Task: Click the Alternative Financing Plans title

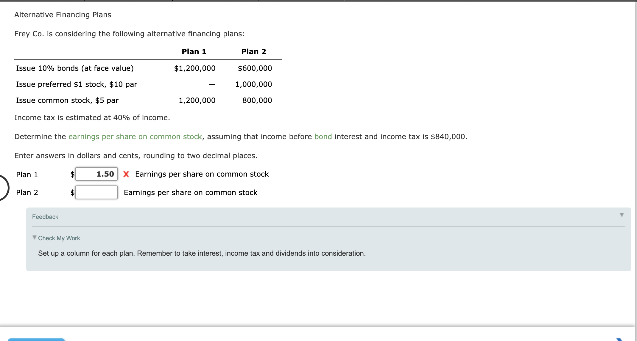Action: click(62, 15)
